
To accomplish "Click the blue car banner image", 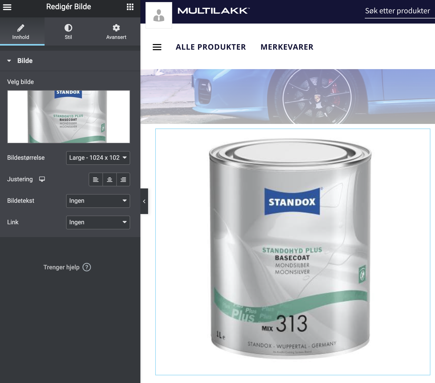I will tap(288, 97).
